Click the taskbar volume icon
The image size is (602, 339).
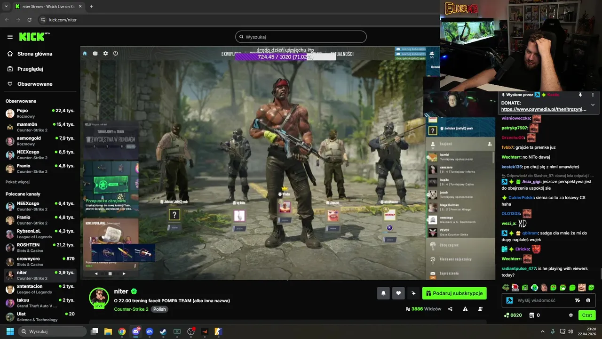click(x=570, y=331)
